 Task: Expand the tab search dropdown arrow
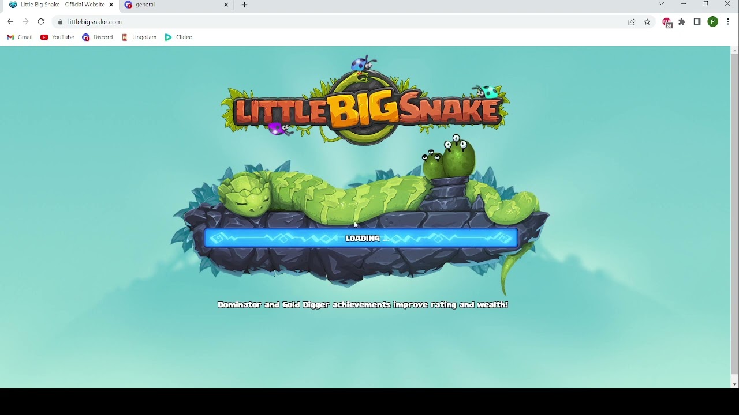(662, 4)
